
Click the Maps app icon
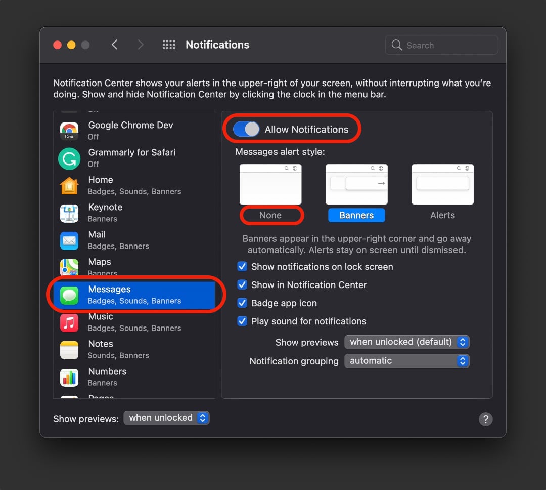coord(69,267)
